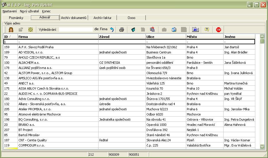Screen dimensions: 268x158
Task: Click the Hradec nad Moravicí cell
Action: [205, 125]
